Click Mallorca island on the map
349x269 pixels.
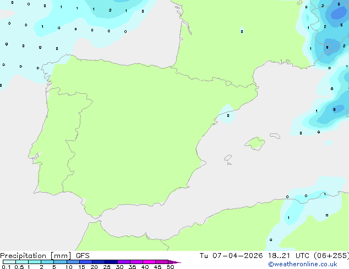pyautogui.click(x=255, y=143)
